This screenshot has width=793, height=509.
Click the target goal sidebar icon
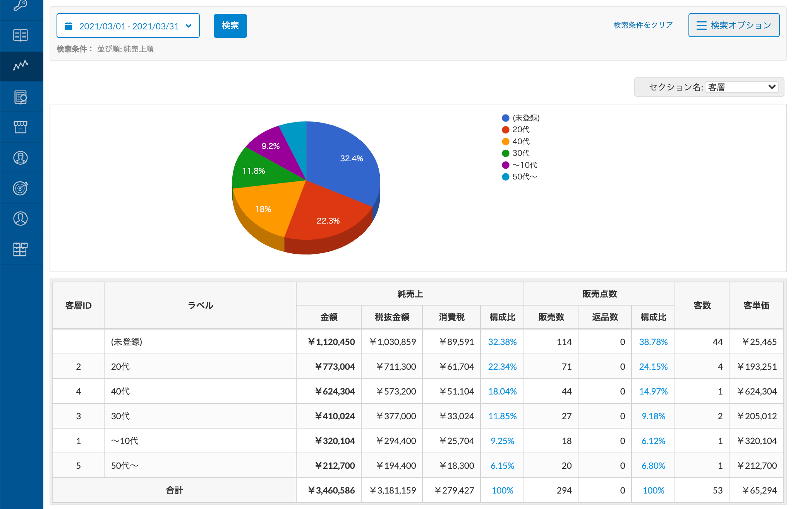[x=21, y=188]
